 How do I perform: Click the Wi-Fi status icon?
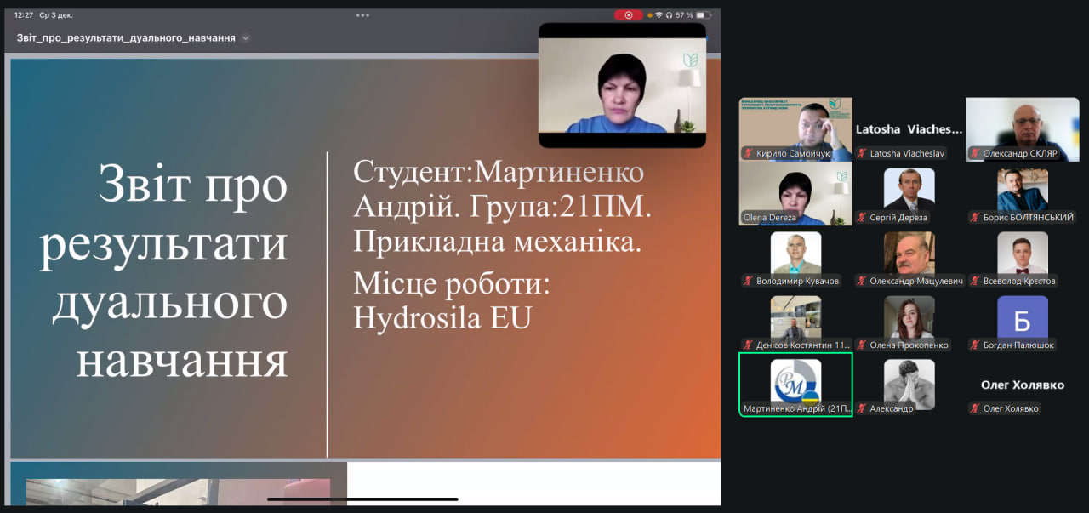pos(658,14)
